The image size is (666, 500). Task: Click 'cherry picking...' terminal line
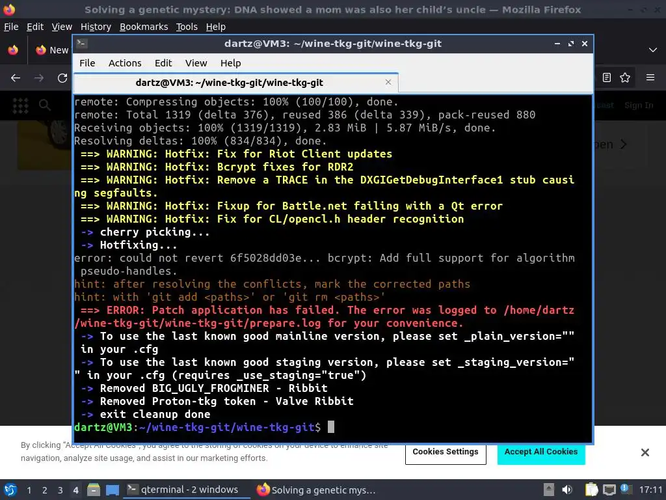155,232
